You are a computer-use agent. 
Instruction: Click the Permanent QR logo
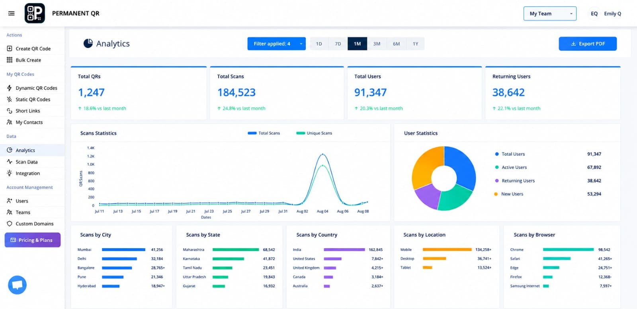click(x=35, y=13)
